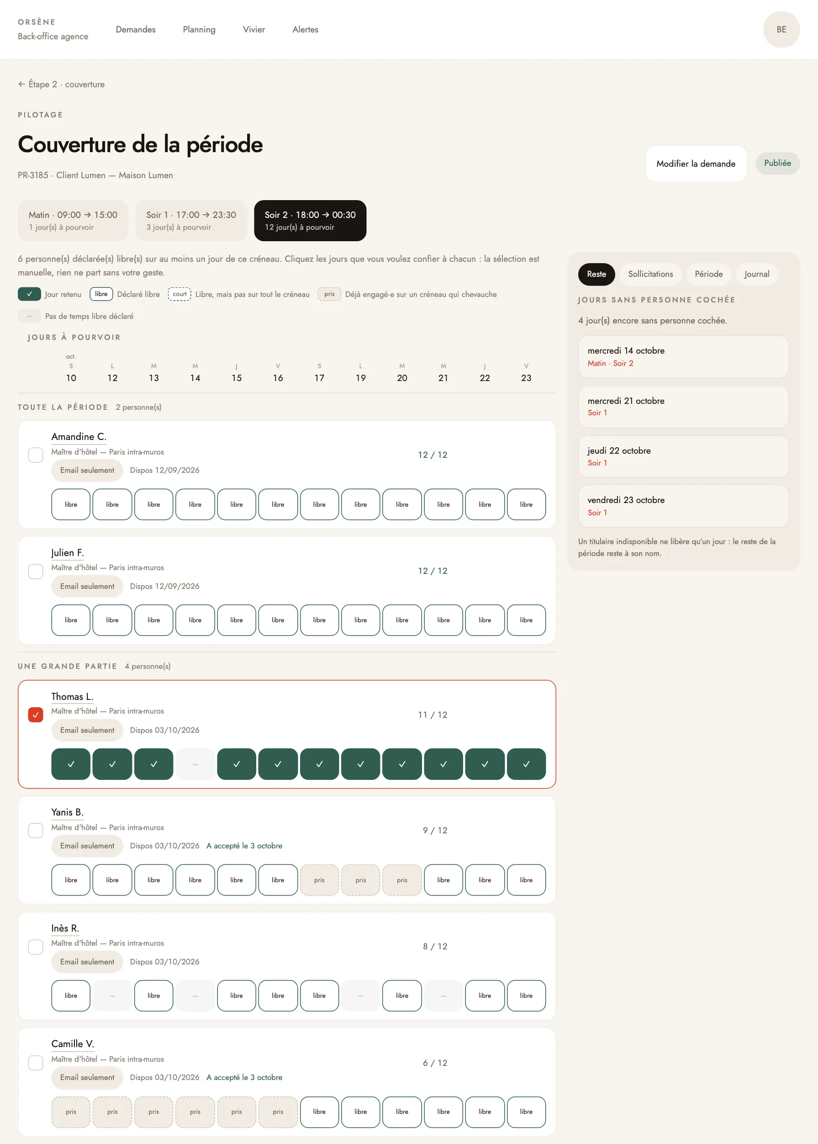Open Julien F.'s profile name link
Screen dimensions: 818x1144
(68, 552)
